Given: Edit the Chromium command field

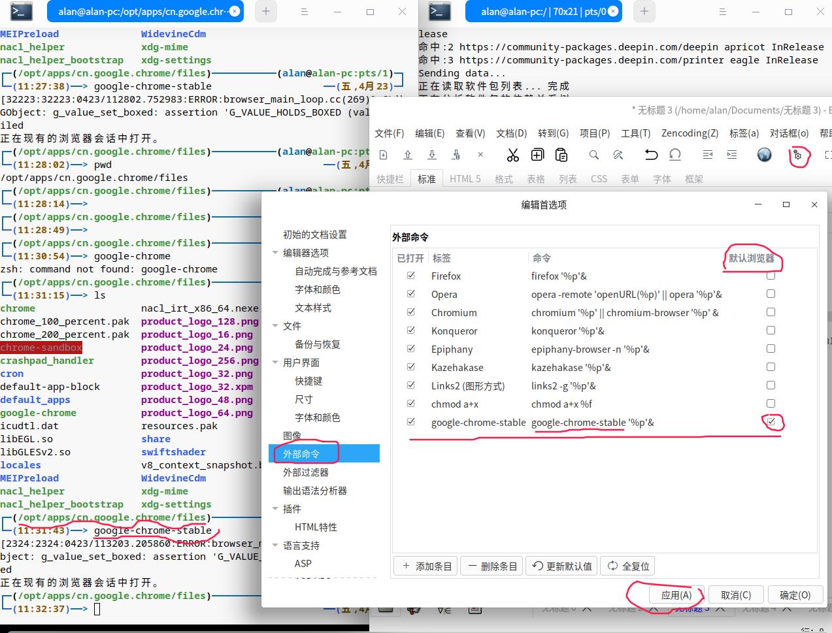Looking at the screenshot, I should [624, 313].
